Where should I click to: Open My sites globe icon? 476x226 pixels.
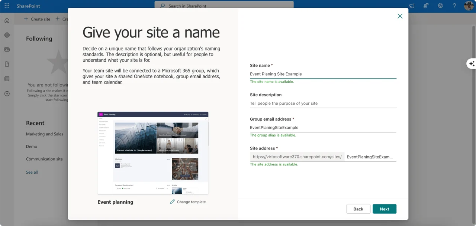pyautogui.click(x=7, y=35)
